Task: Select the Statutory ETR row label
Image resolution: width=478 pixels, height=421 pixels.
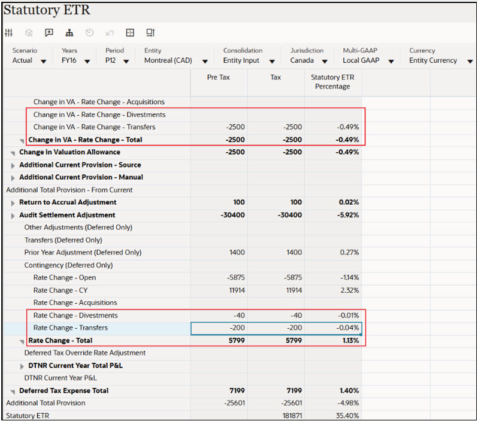Action: (x=28, y=416)
